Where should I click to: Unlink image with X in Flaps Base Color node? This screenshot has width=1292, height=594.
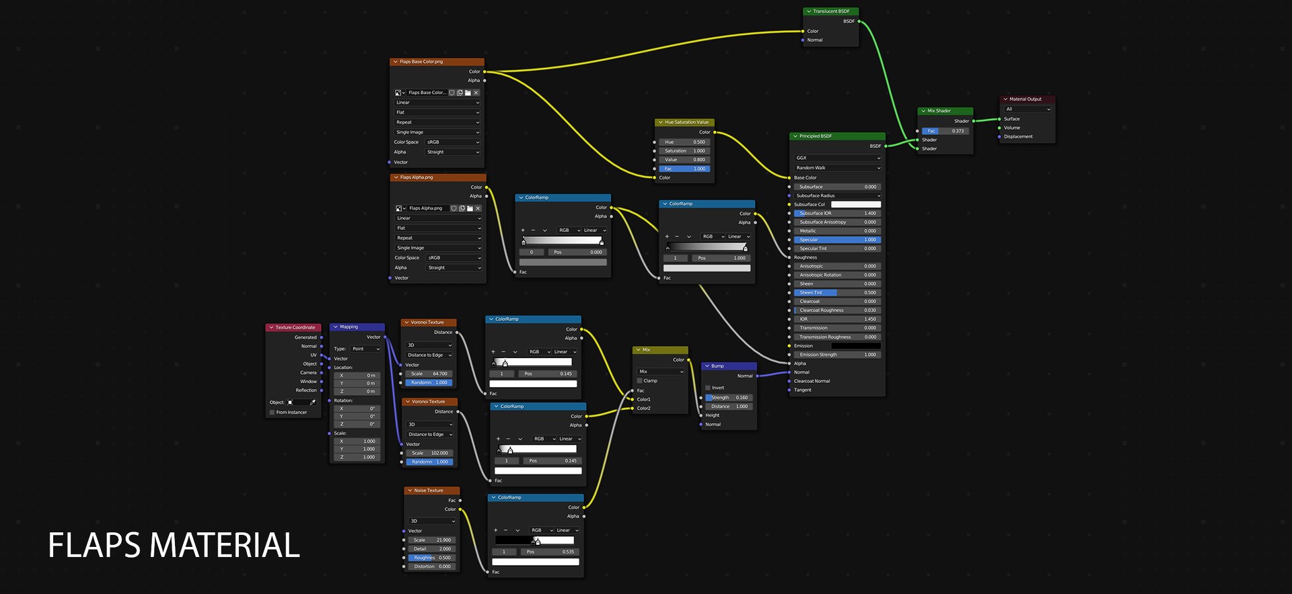tap(476, 93)
